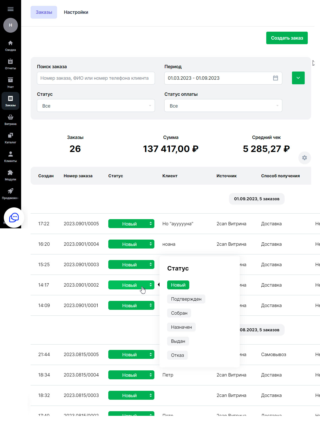The height and width of the screenshot is (436, 320).
Task: Open the hamburger menu icon
Action: (x=10, y=9)
